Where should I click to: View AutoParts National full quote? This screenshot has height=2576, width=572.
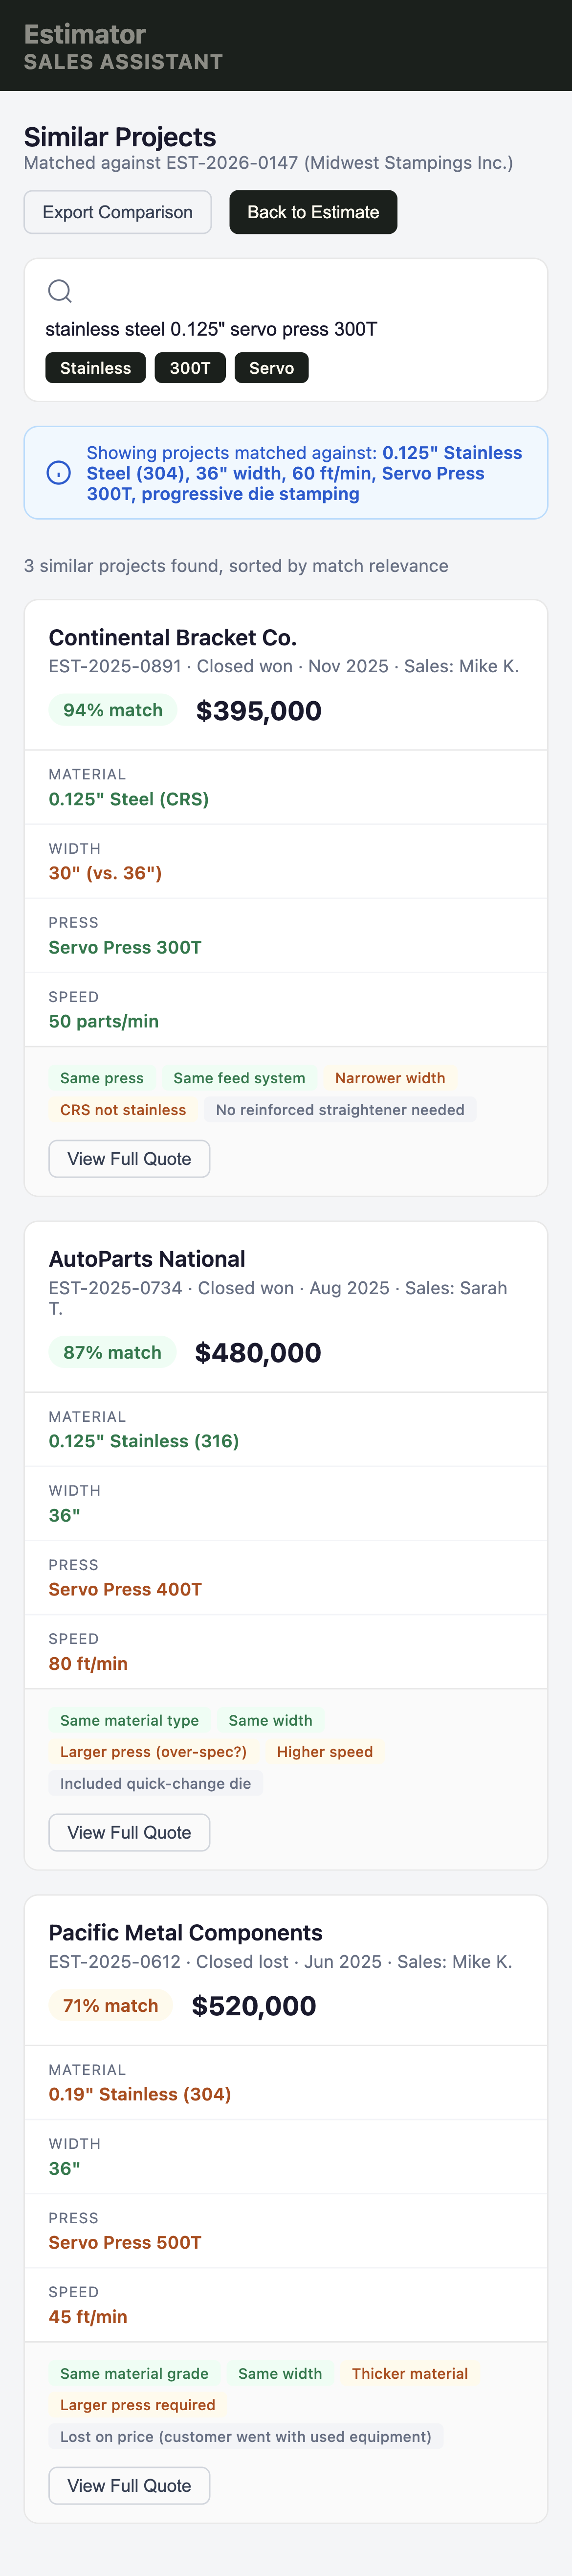coord(128,1832)
